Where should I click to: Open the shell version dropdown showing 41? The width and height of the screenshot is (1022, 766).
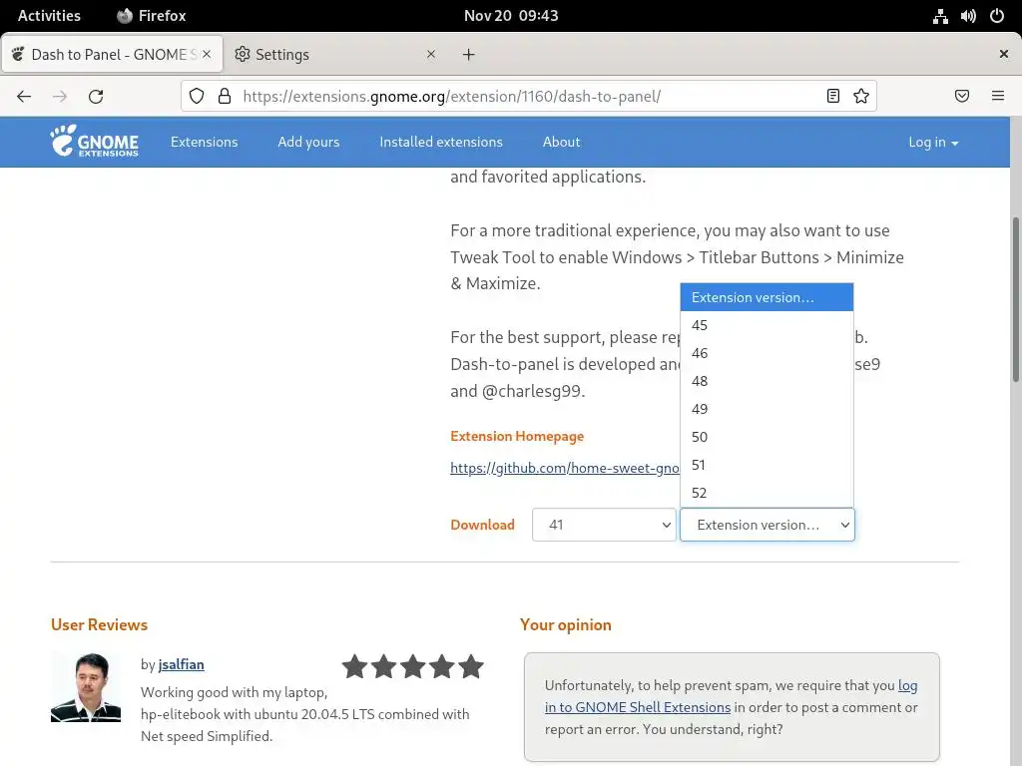pyautogui.click(x=604, y=525)
